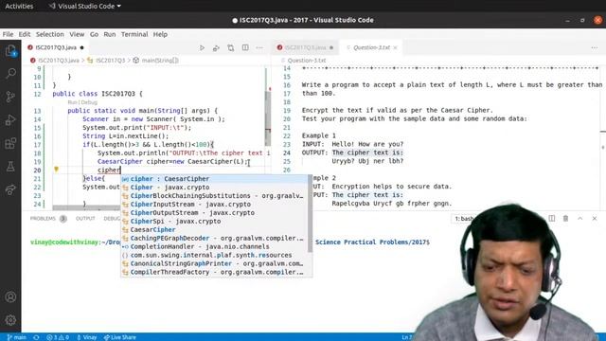Open the Accounts menu icon

(10, 296)
